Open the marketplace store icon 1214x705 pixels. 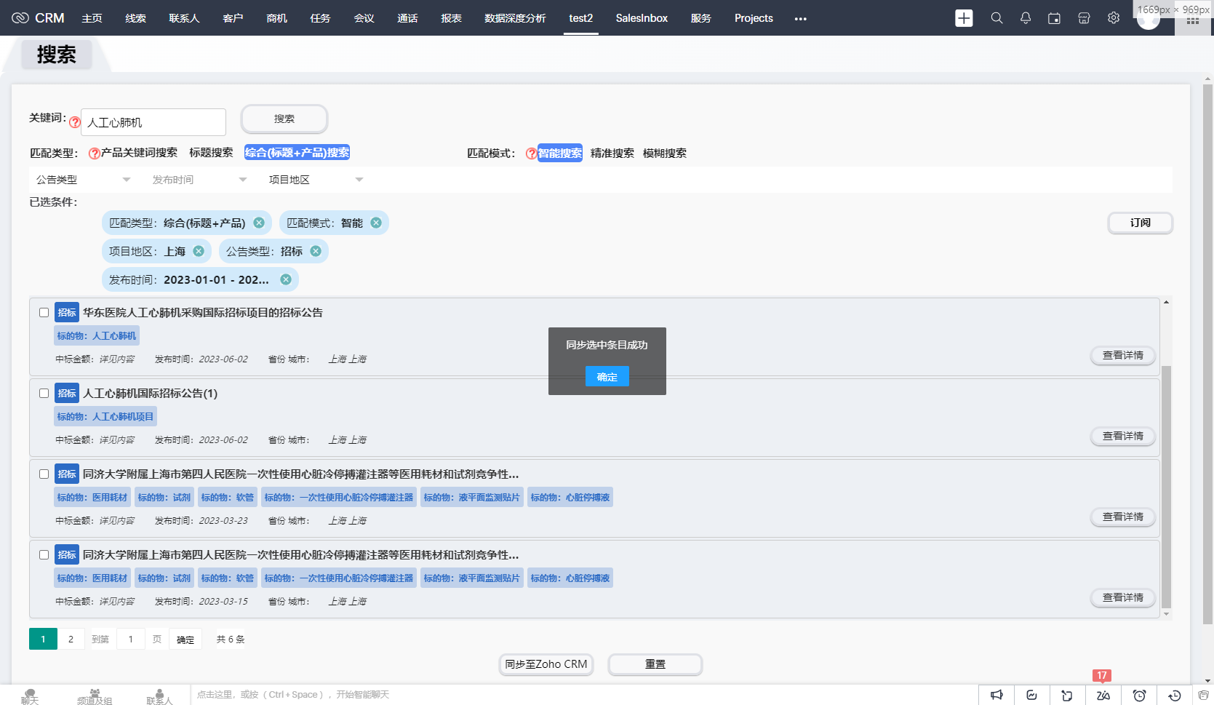pos(1084,18)
